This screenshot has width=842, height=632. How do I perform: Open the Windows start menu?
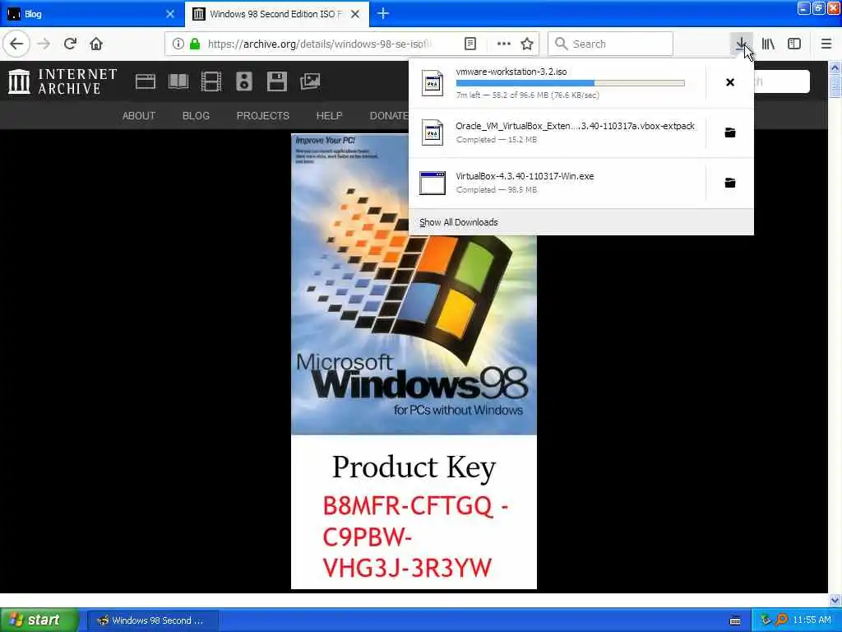pyautogui.click(x=39, y=620)
